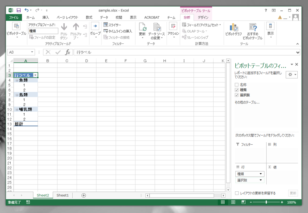Switch to the ホーム tab
308x213 pixels.
[30, 17]
